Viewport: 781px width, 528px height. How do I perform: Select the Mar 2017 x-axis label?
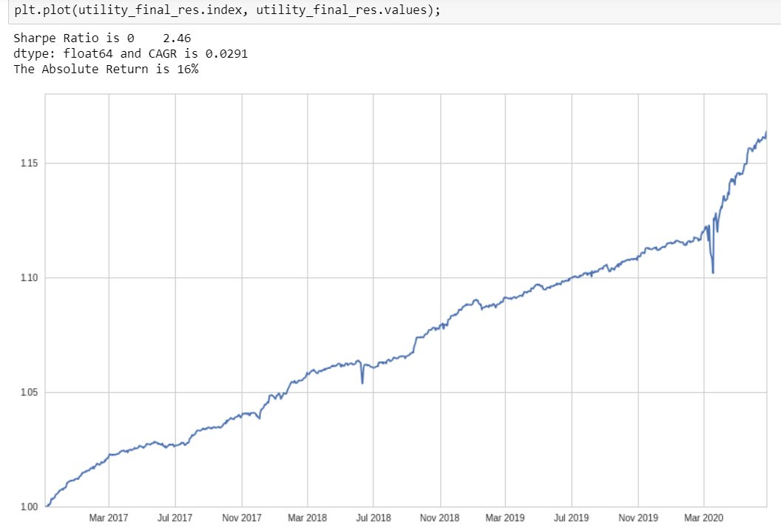[108, 518]
